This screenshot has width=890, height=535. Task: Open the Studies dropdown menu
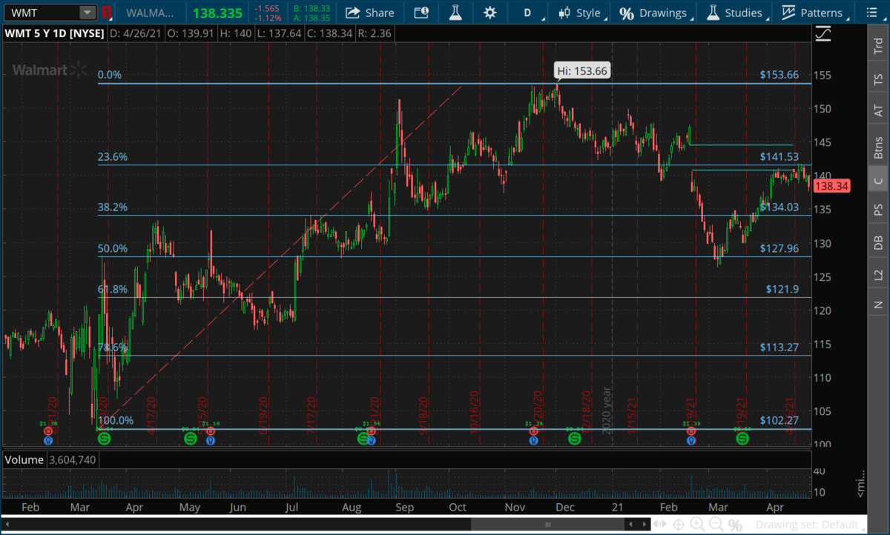[734, 13]
